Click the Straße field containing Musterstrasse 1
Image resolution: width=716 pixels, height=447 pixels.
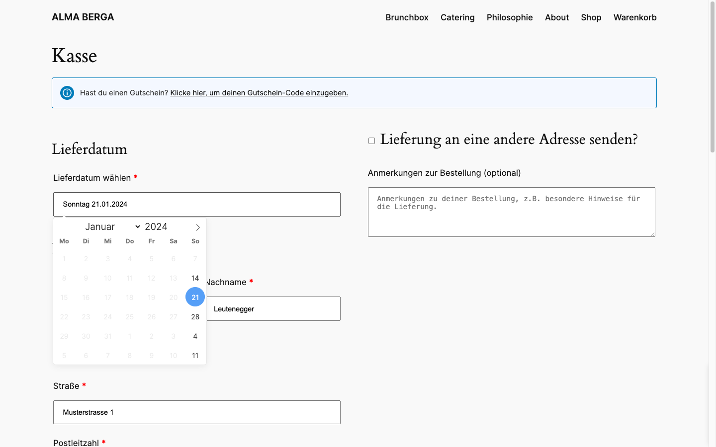coord(197,412)
